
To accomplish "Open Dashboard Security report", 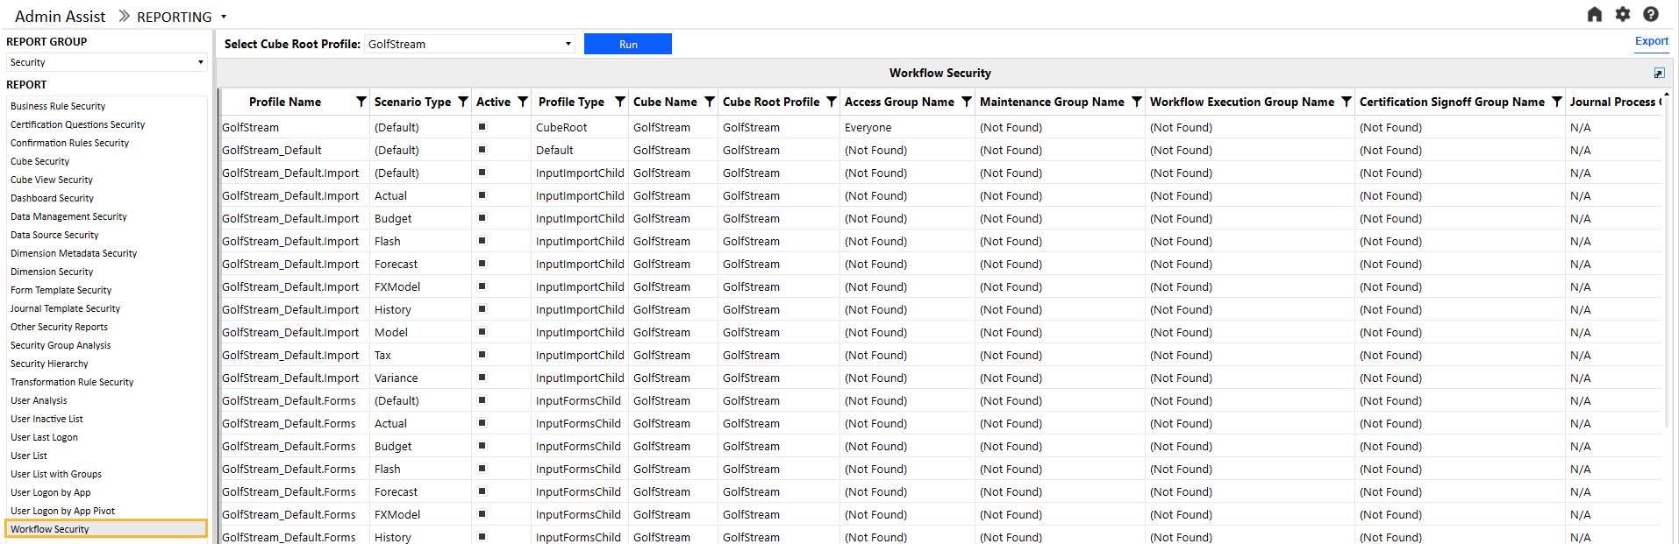I will [x=52, y=198].
